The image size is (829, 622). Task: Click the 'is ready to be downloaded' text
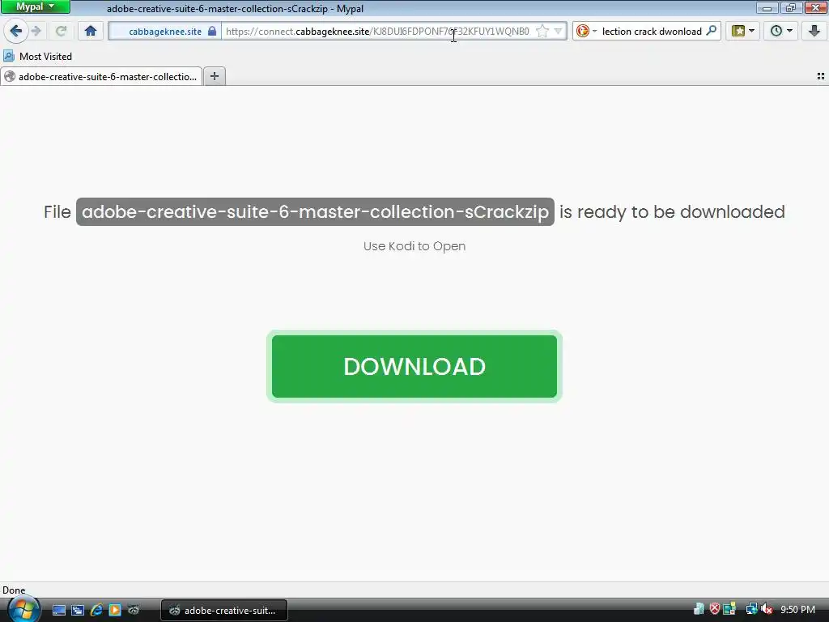pos(672,211)
